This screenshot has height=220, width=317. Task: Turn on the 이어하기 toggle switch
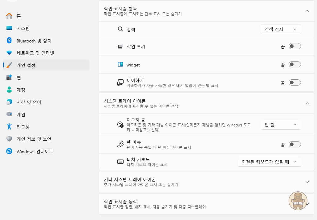coord(295,82)
